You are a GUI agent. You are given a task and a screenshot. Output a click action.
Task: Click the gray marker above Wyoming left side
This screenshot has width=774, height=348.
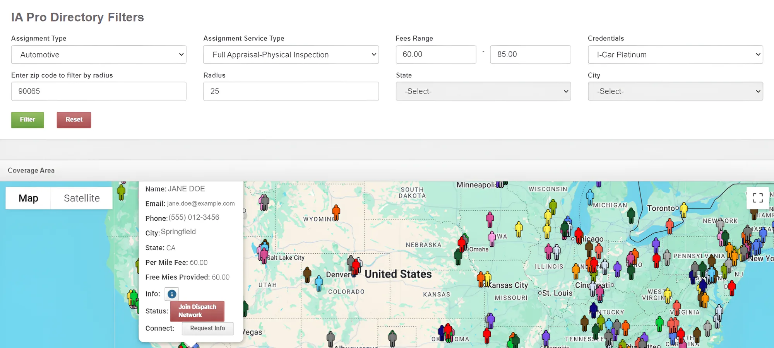pos(264,202)
